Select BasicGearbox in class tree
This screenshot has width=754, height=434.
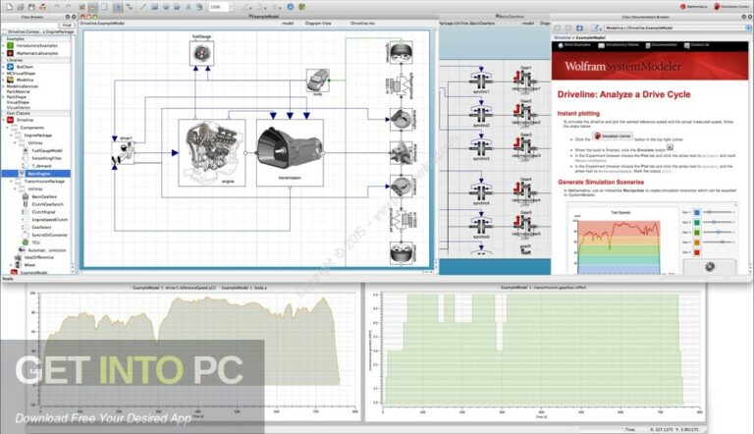point(44,196)
